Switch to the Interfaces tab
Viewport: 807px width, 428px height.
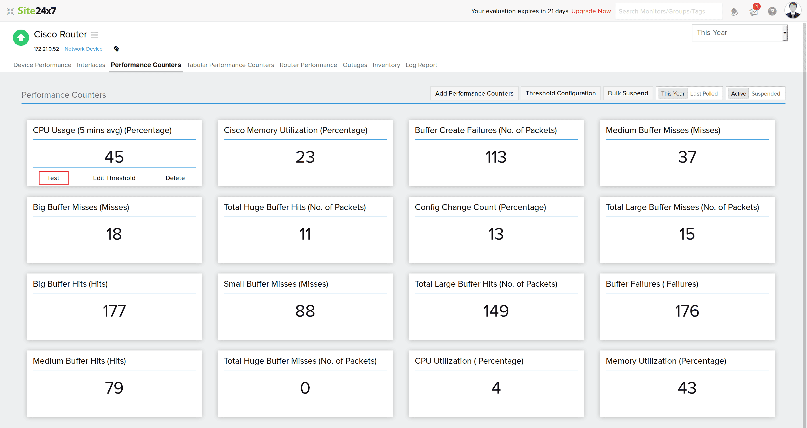tap(91, 65)
